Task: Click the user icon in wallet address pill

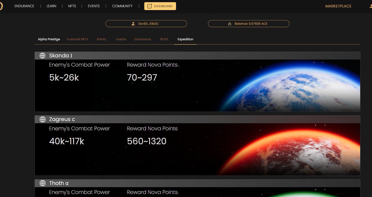Action: [x=133, y=24]
